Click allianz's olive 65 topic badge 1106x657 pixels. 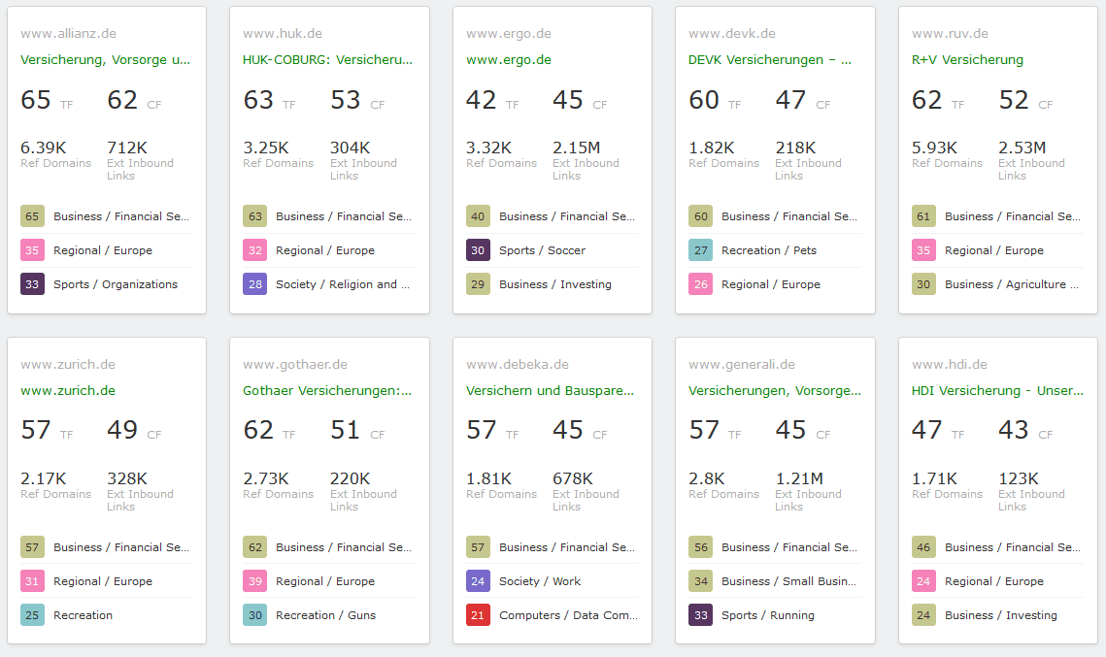pos(32,216)
